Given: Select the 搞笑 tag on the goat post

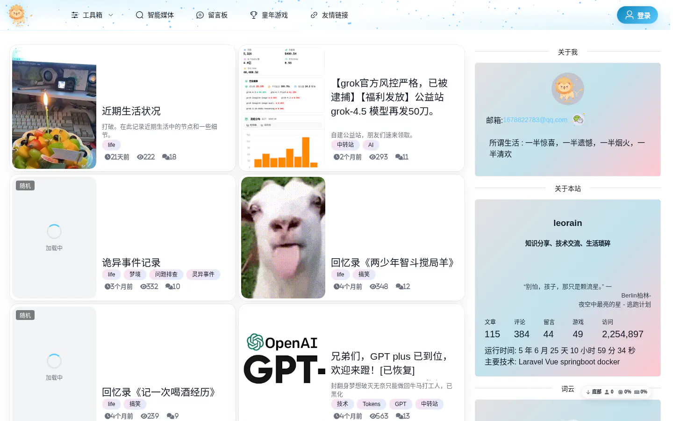Looking at the screenshot, I should click(364, 275).
